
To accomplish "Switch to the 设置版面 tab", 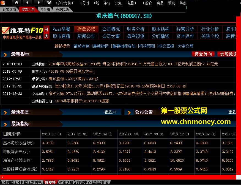I will [x=9, y=10].
